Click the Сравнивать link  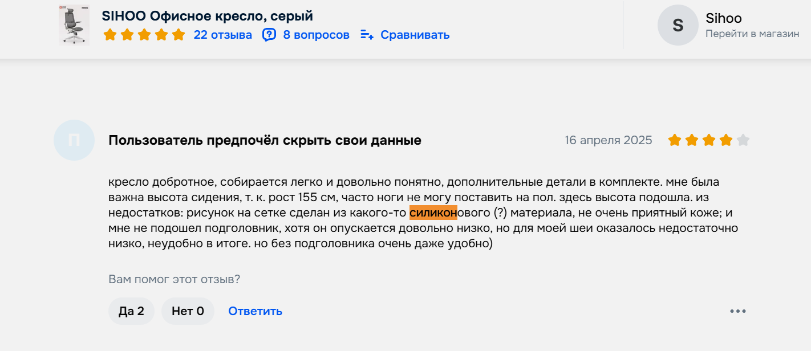click(x=415, y=35)
